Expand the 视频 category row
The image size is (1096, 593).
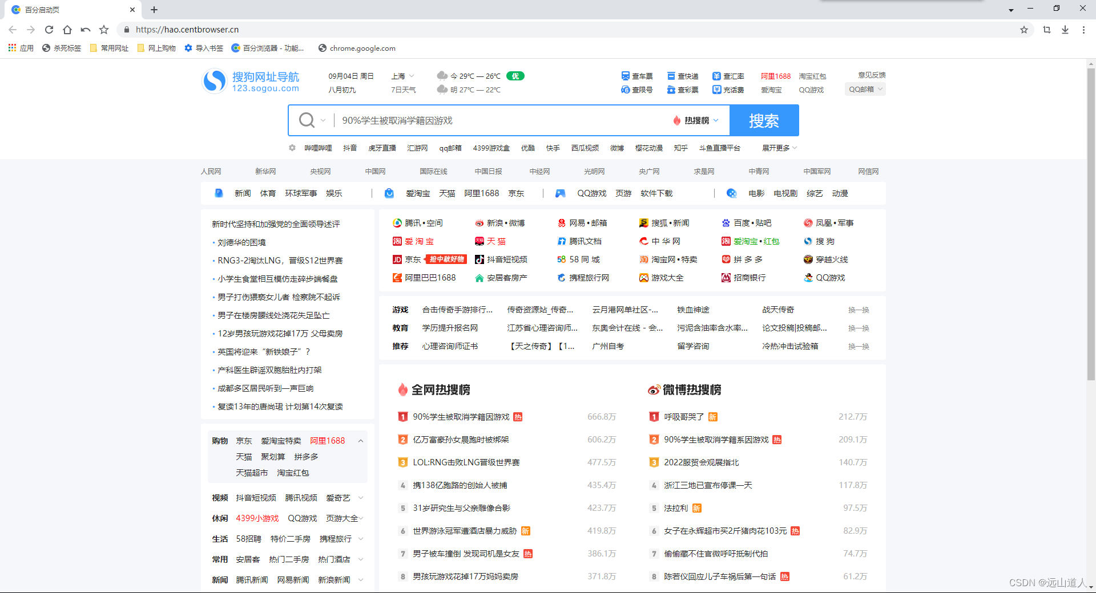[361, 498]
